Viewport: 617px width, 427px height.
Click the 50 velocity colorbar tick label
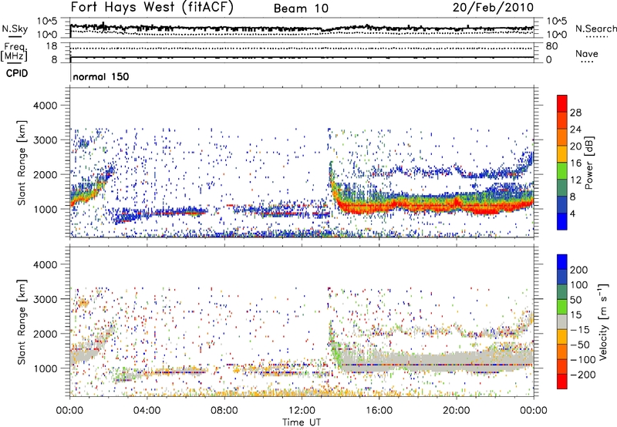click(576, 300)
